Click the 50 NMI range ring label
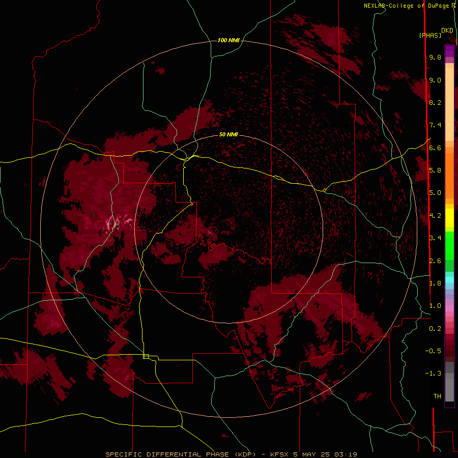458x458 pixels. [228, 134]
